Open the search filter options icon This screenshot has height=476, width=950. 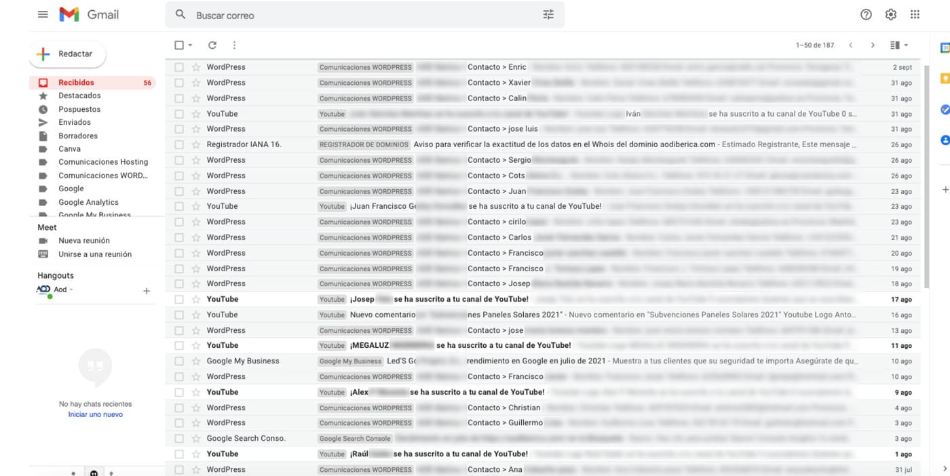[x=548, y=15]
